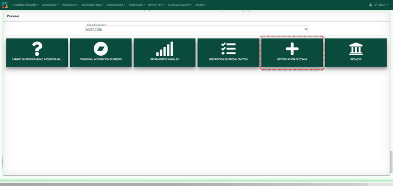Viewport: 393px width, 186px height.
Task: Open the SERVICIOS menu
Action: coord(137,5)
